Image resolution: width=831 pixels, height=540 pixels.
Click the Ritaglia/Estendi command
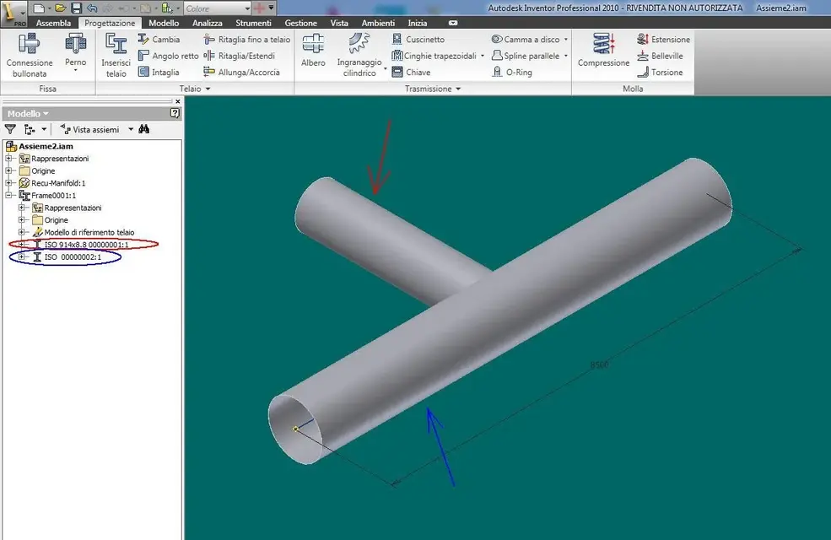click(239, 56)
